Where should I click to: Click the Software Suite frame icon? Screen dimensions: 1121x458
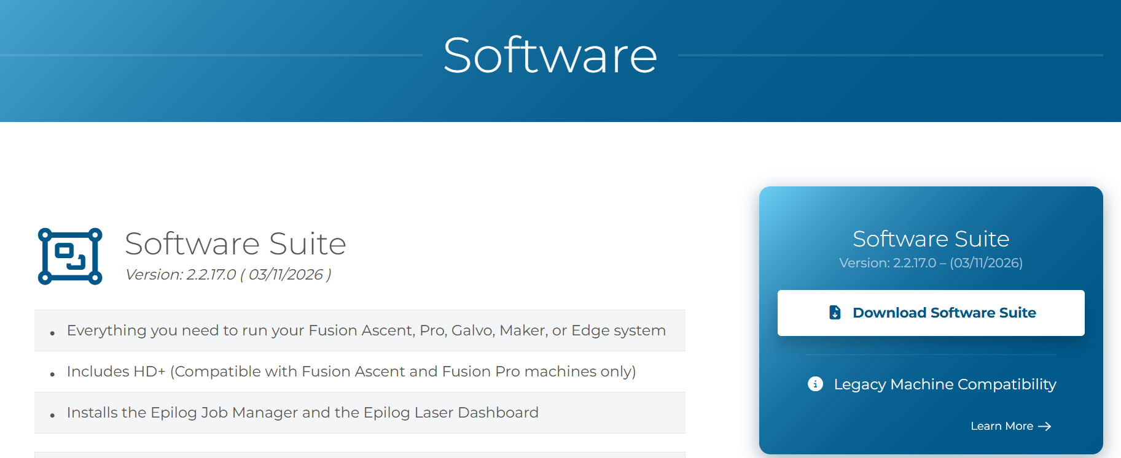(x=70, y=256)
